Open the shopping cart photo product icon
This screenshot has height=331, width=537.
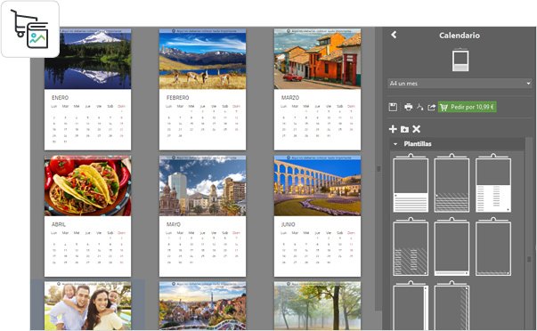pyautogui.click(x=30, y=29)
